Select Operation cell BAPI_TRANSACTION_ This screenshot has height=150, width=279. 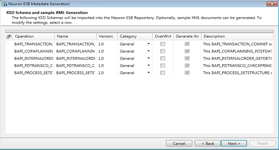[x=34, y=44]
